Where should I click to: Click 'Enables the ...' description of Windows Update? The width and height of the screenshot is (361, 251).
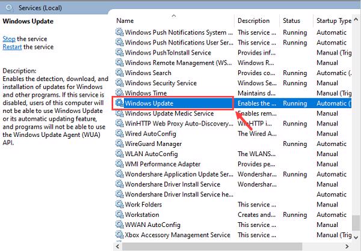click(x=257, y=103)
